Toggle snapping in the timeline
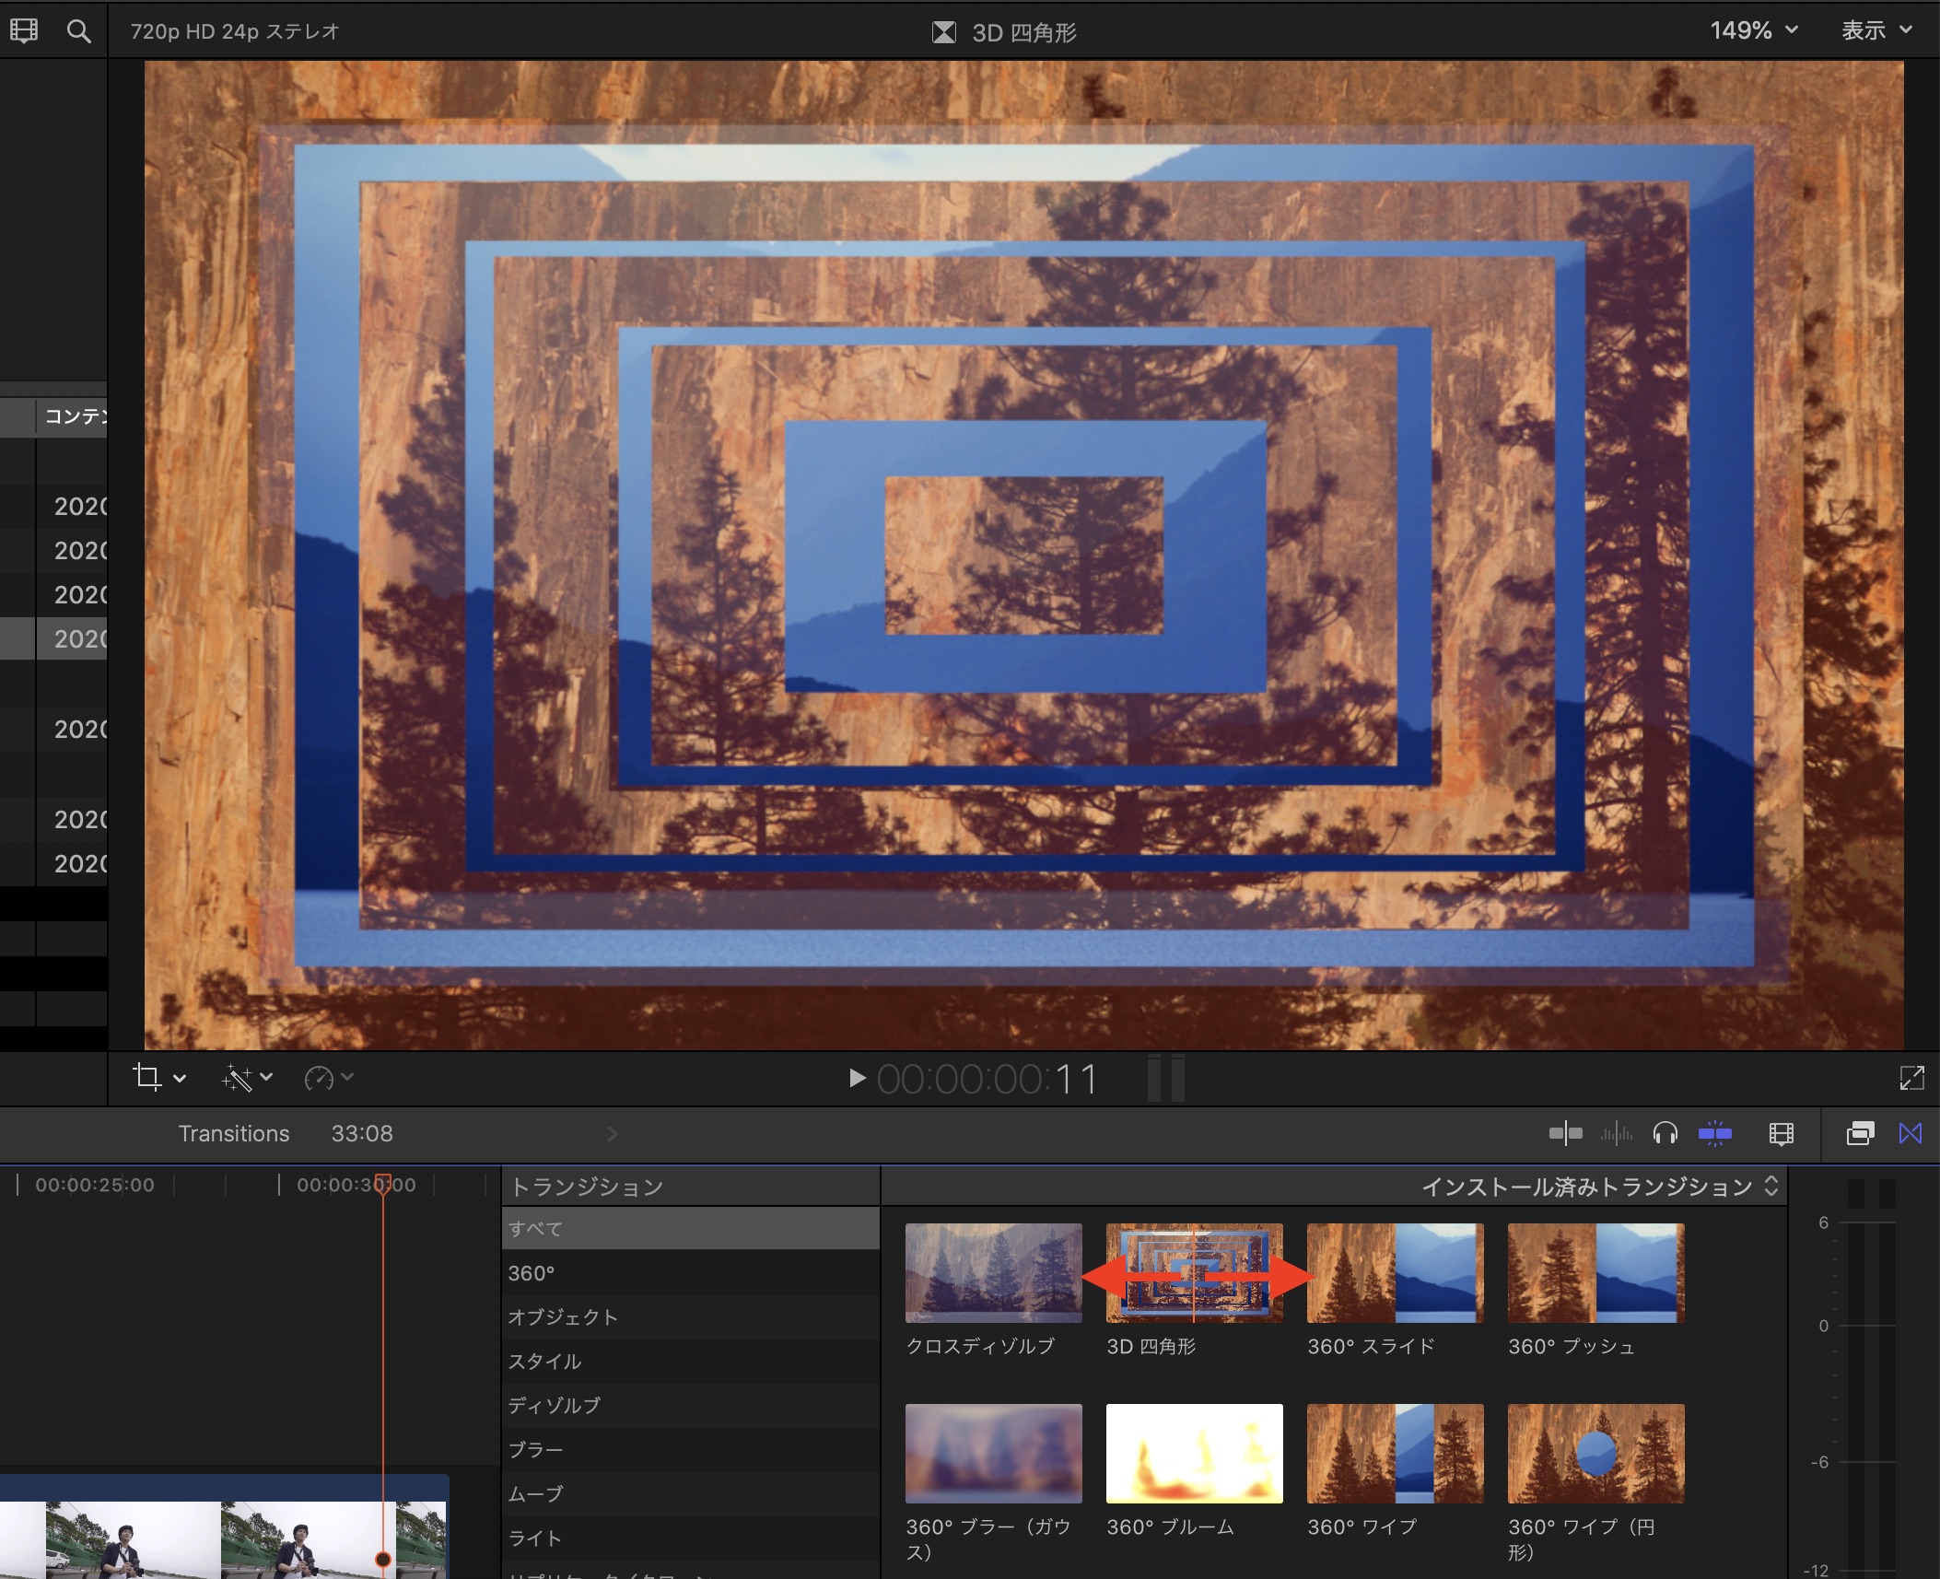Screen dimensions: 1940x1579 (x=1714, y=1133)
